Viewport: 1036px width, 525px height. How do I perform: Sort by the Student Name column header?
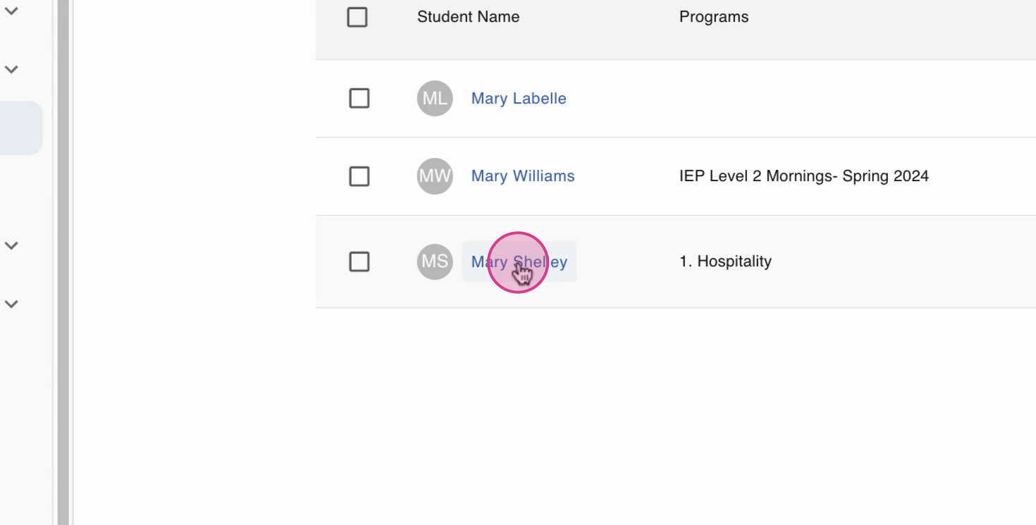tap(468, 17)
